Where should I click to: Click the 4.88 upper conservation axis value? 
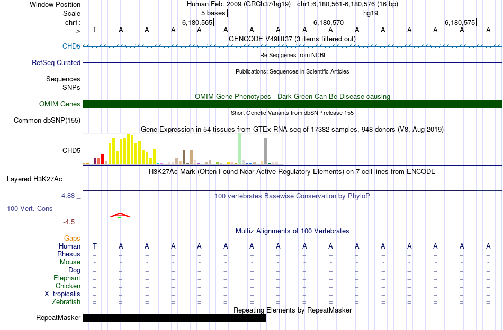(x=68, y=196)
